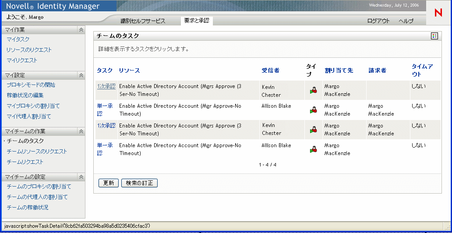Image resolution: width=452 pixels, height=233 pixels.
Task: Click date 'Wednesday, July 12, 2006'
Action: tap(394, 5)
